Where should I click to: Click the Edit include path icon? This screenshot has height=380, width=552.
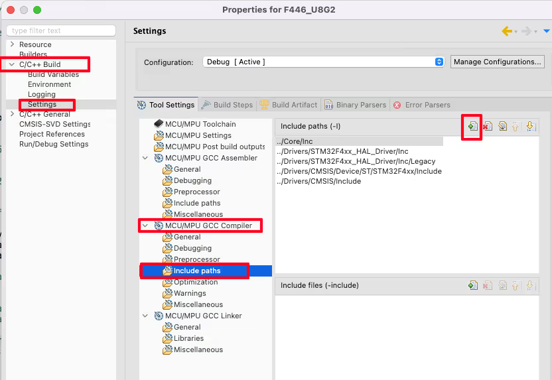coord(502,126)
